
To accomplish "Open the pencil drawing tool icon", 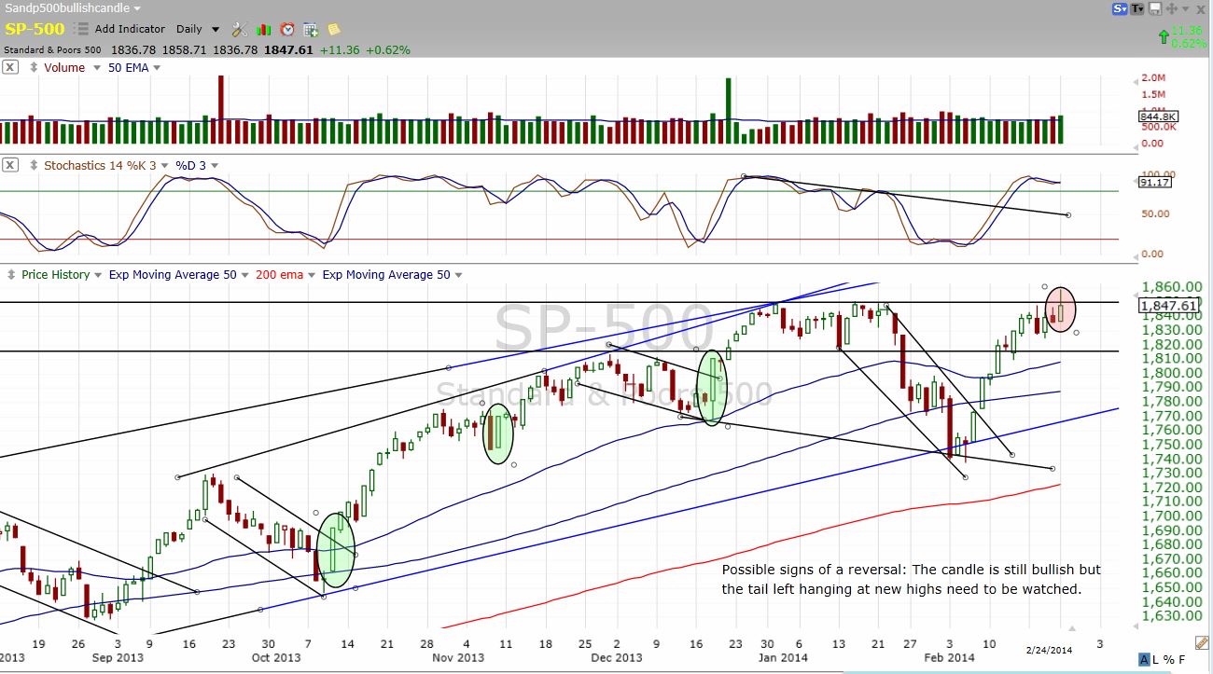I will pos(1202,642).
